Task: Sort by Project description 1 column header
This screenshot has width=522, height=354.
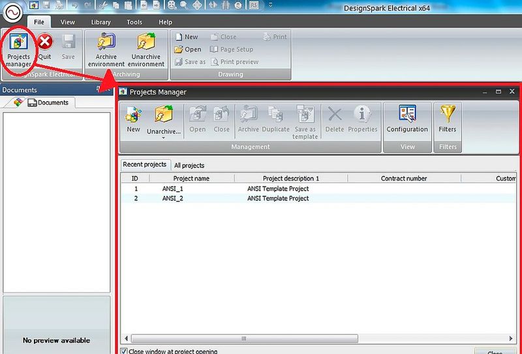Action: coord(291,178)
